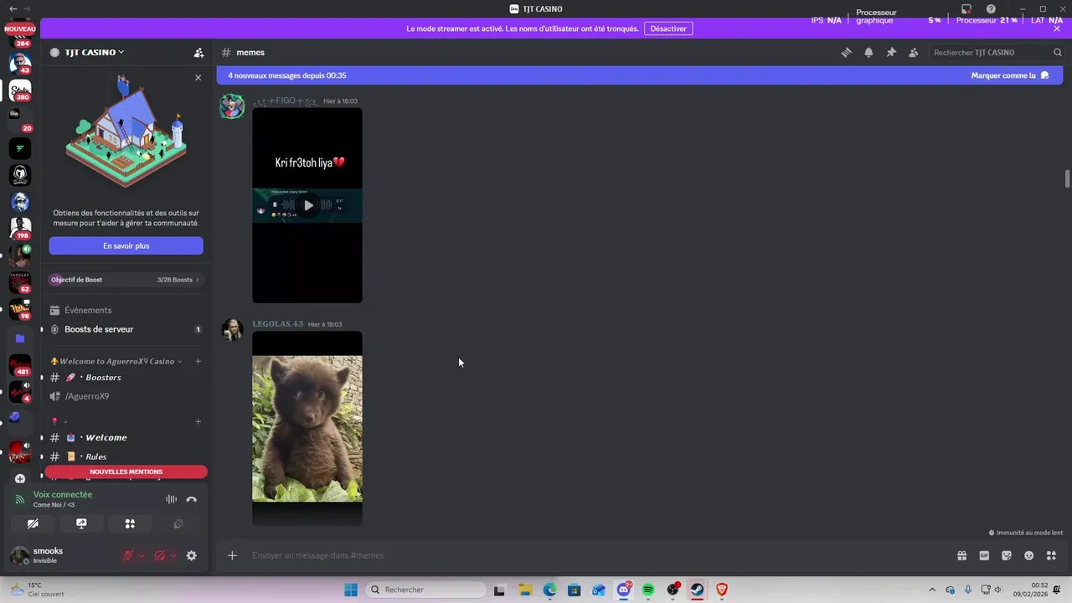Dismiss the purple streamer mode banner

click(1057, 28)
